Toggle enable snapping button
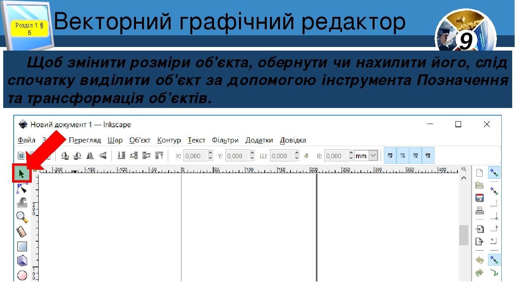 click(x=494, y=173)
